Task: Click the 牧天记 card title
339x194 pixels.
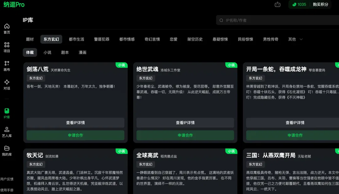Action: pyautogui.click(x=35, y=155)
